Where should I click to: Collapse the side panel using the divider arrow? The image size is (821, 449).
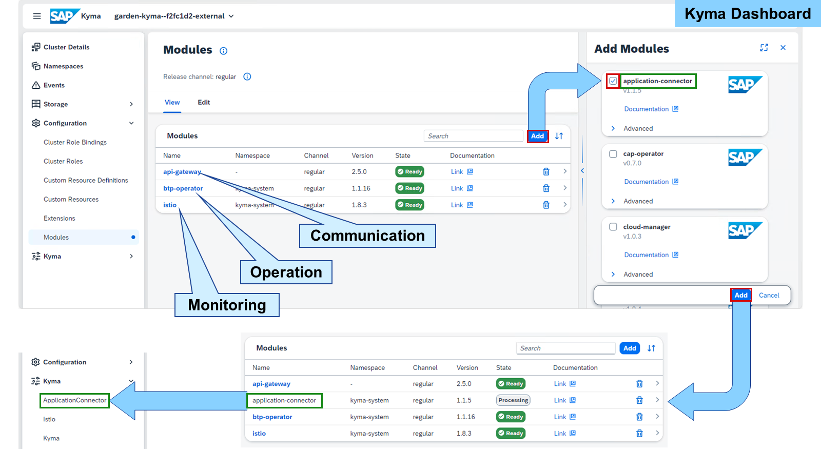click(x=582, y=171)
